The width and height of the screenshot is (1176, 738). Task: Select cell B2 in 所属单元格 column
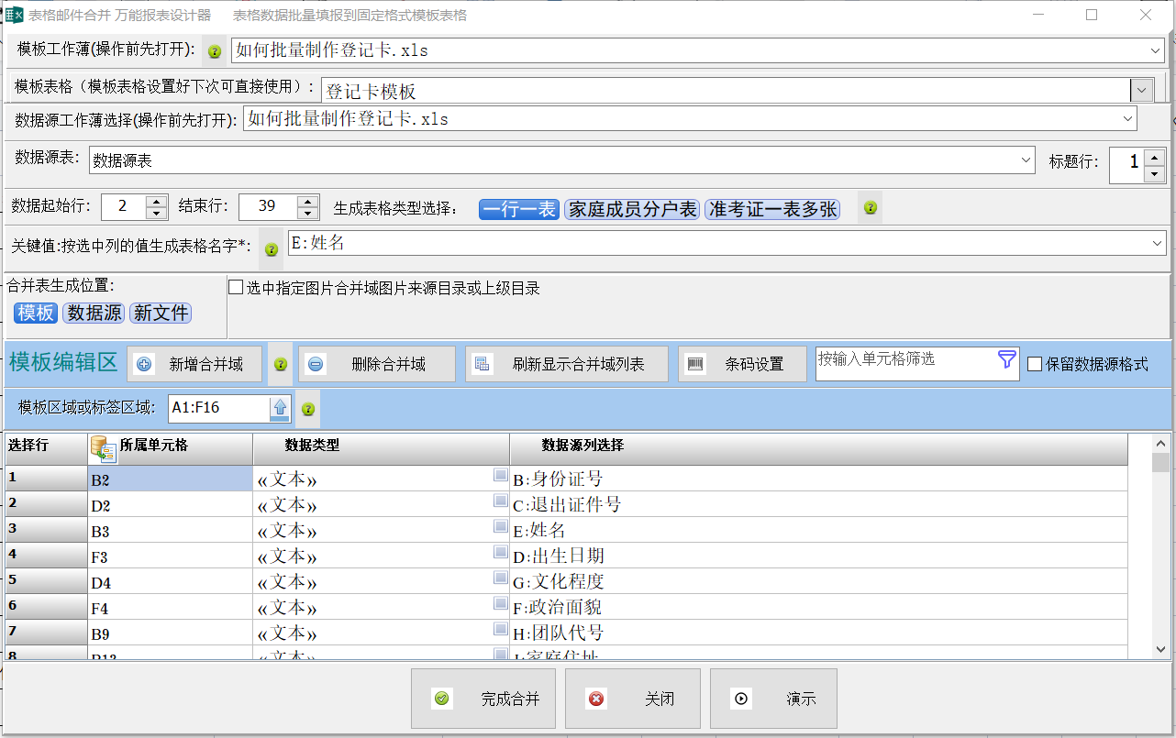[x=171, y=479]
